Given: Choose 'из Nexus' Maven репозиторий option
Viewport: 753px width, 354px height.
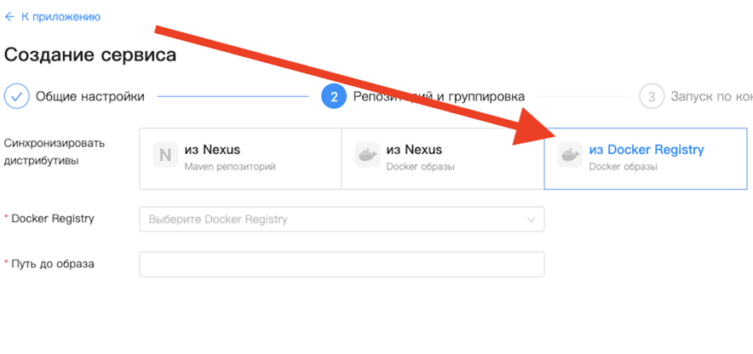Looking at the screenshot, I should click(239, 157).
